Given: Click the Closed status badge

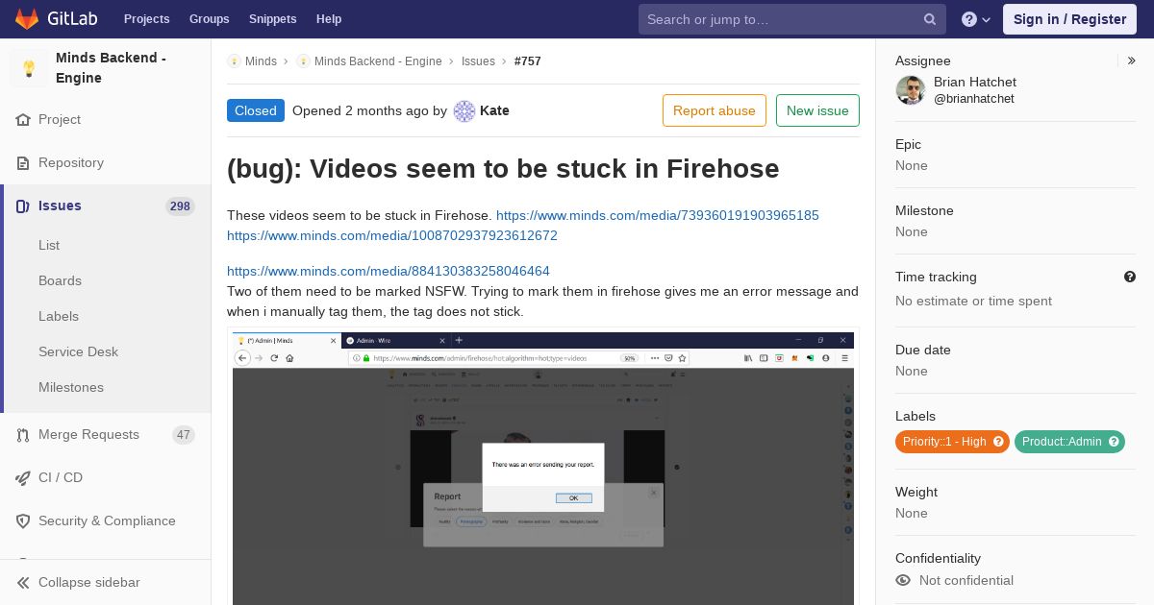Looking at the screenshot, I should click(x=256, y=110).
